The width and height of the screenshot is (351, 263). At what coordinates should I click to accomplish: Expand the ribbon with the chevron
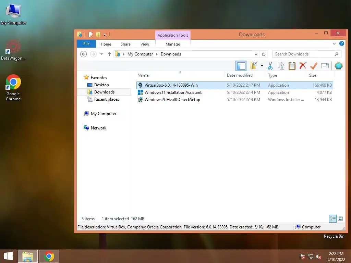[x=334, y=43]
